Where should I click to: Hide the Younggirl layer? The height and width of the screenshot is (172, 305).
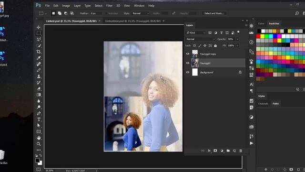coord(188,63)
